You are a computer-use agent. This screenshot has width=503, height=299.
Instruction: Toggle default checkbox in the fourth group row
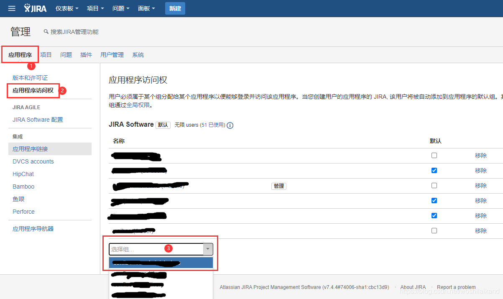pyautogui.click(x=434, y=200)
